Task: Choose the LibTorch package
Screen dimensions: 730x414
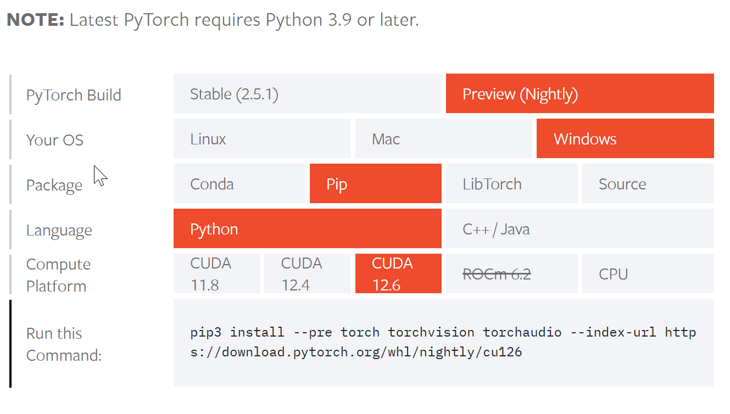Action: point(511,184)
